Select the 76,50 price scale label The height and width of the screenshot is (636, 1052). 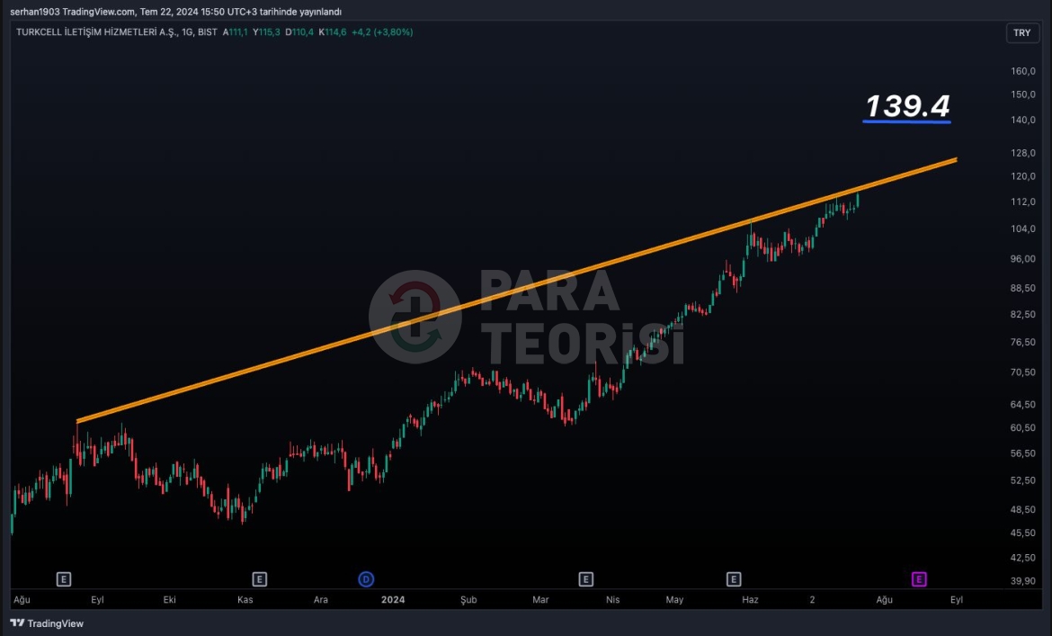click(x=1023, y=342)
